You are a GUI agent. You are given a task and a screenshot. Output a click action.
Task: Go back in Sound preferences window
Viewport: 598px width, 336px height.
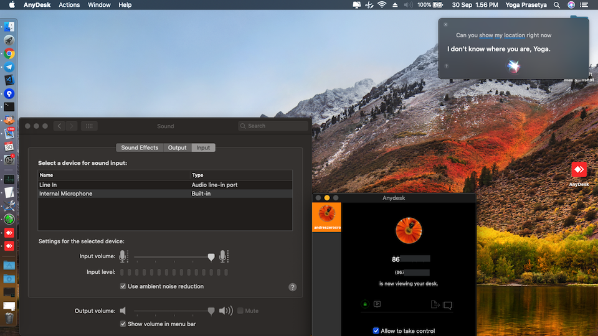click(x=59, y=126)
